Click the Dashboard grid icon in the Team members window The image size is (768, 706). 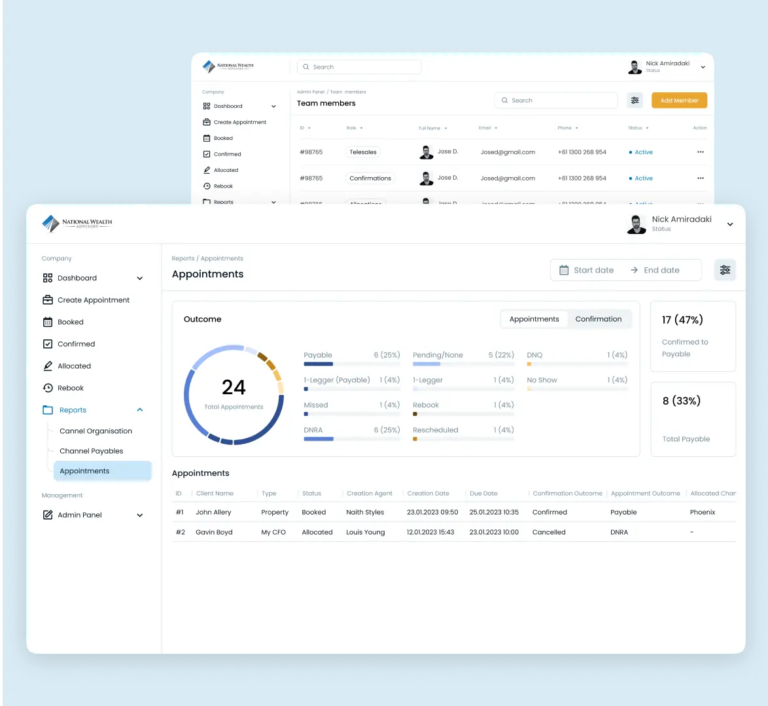207,107
